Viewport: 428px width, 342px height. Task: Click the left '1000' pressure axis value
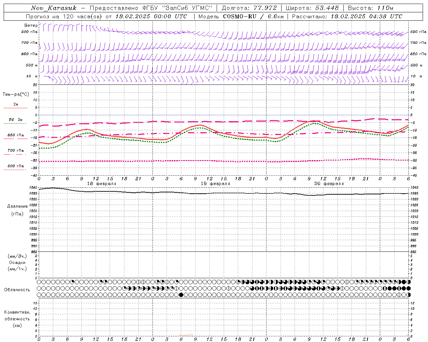tap(34, 234)
